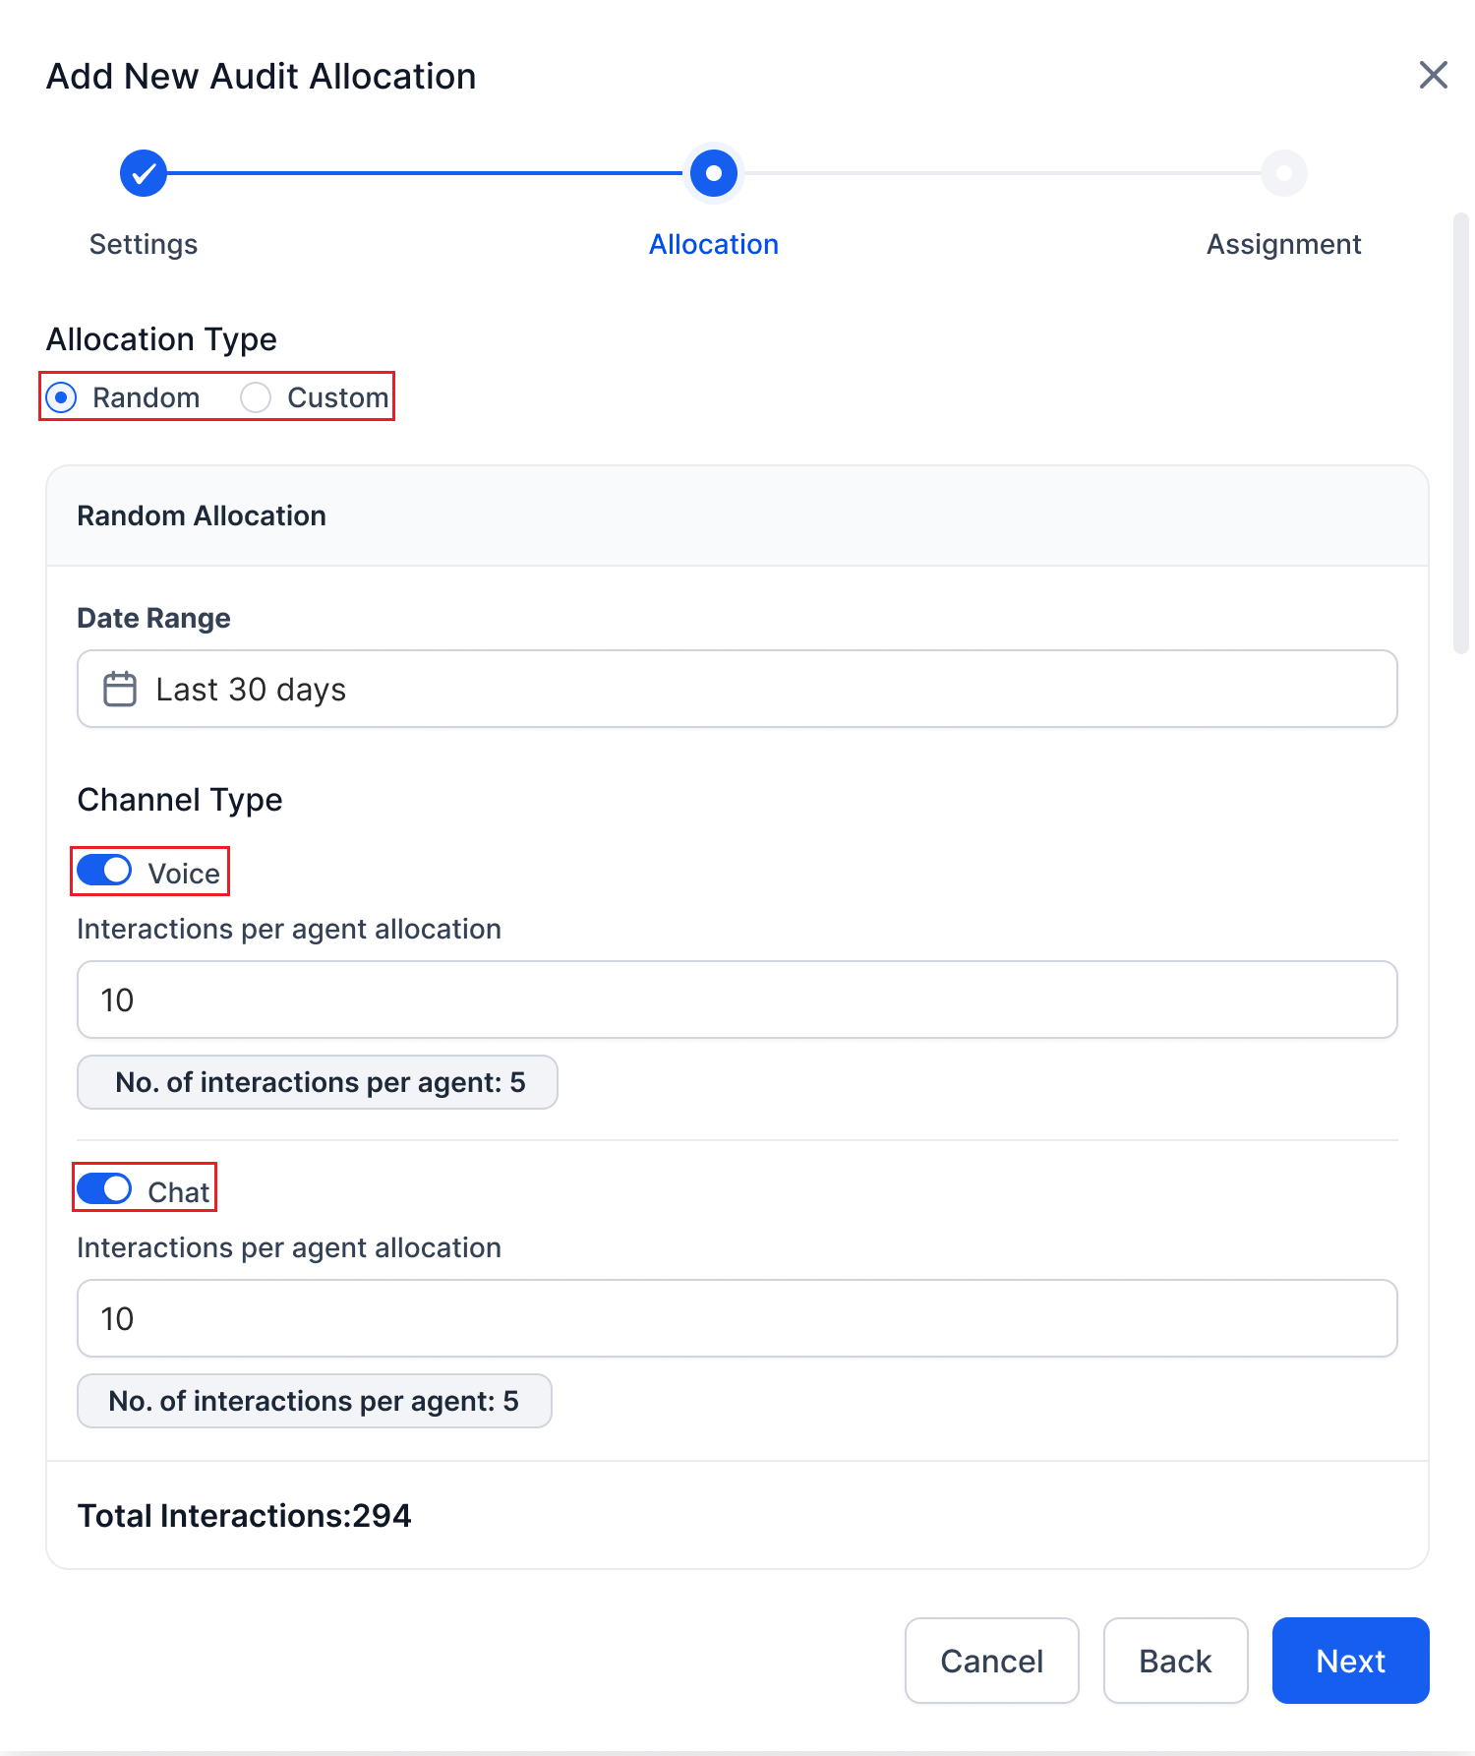Proceed with the Next button

[1350, 1661]
